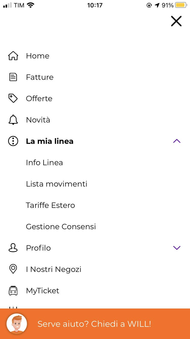Select Tariffe Estero entry
The width and height of the screenshot is (190, 339).
[x=50, y=205]
